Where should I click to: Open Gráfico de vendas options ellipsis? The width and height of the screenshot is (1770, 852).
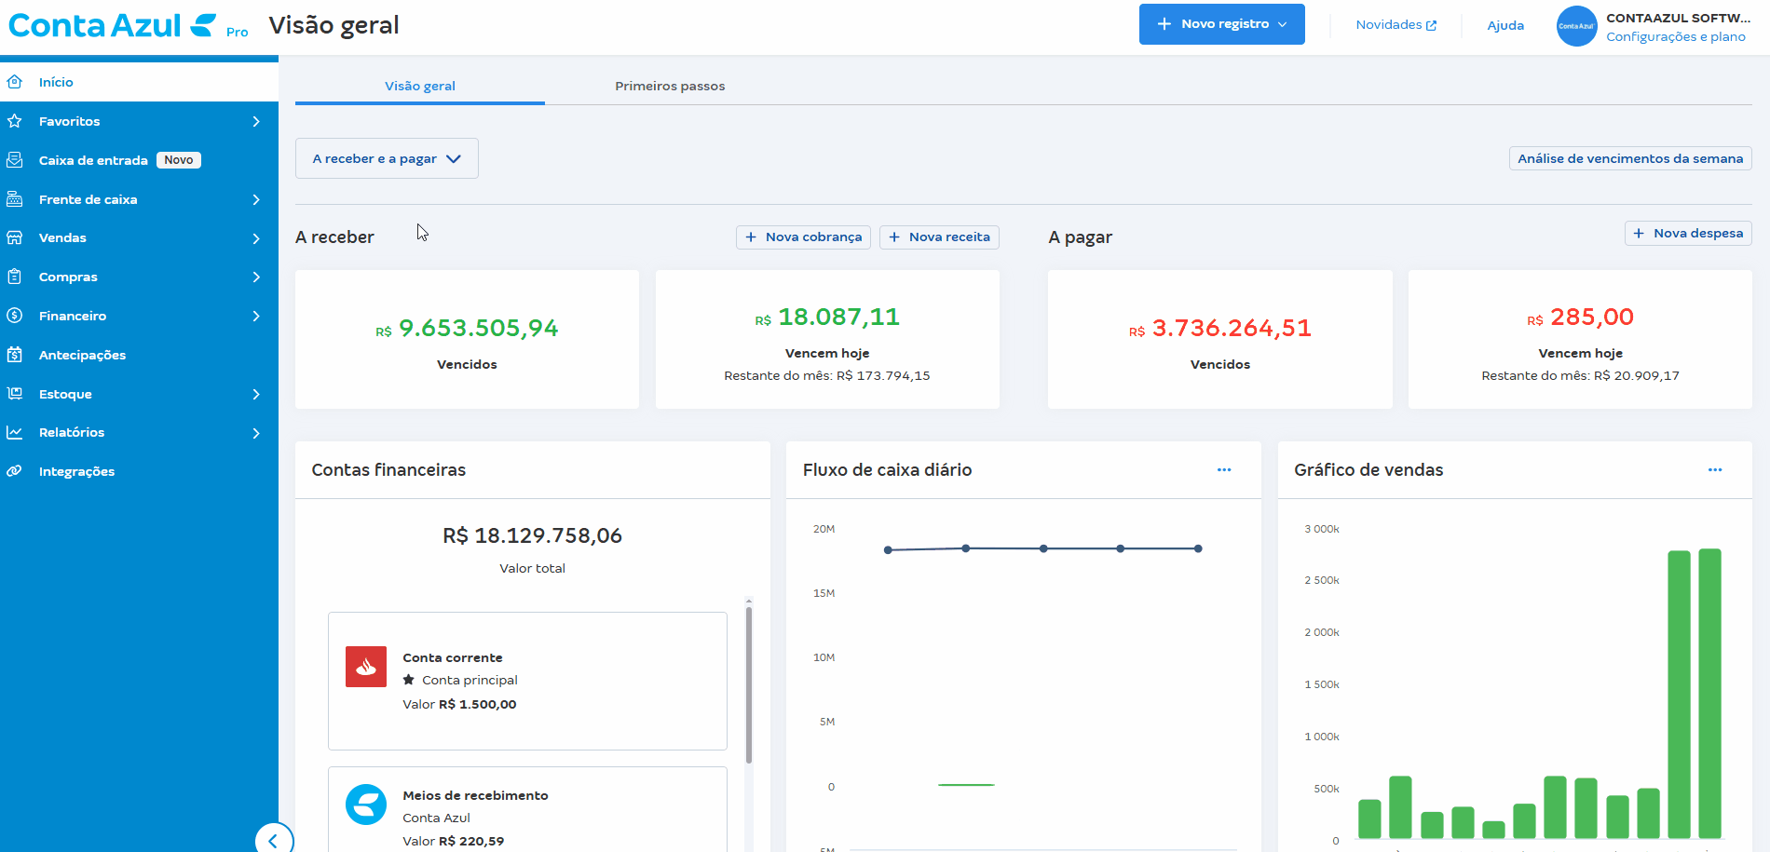tap(1715, 470)
